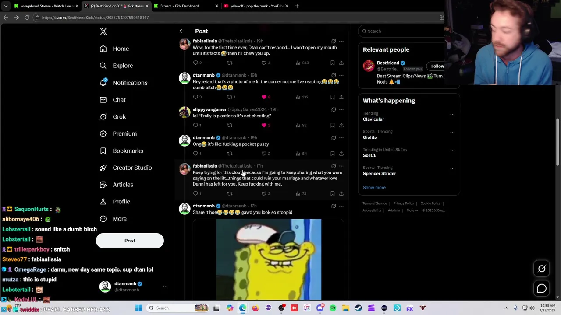Open Grok explain on dtanmanb's 'Share it hoe' post
The image size is (561, 315).
coord(334,206)
